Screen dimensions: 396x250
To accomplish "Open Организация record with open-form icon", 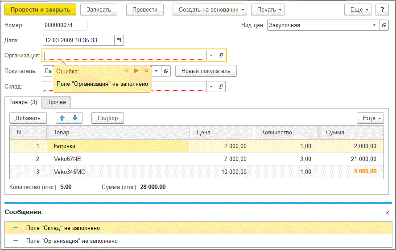I will [x=221, y=55].
